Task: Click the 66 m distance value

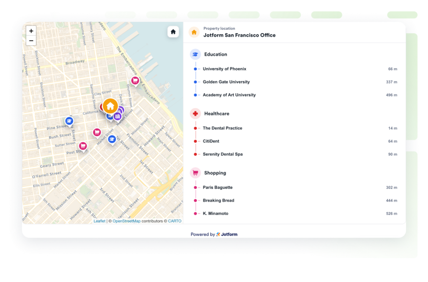Action: [393, 69]
